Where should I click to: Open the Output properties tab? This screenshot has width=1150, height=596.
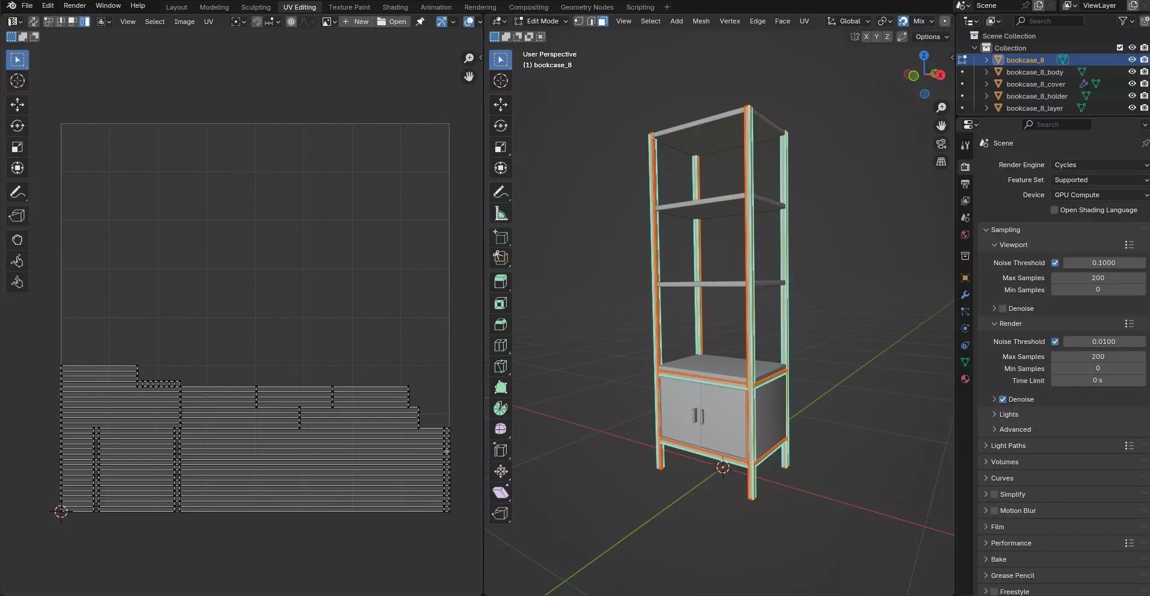965,183
